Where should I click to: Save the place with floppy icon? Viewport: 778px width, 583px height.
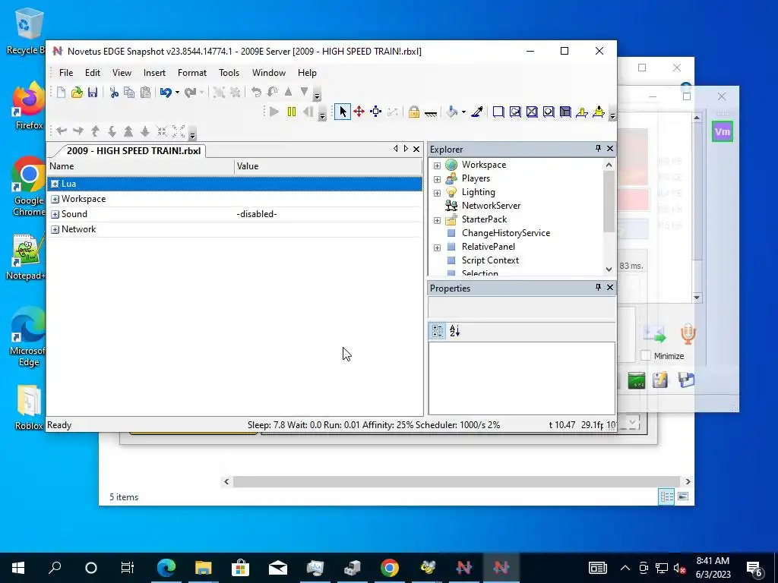pyautogui.click(x=93, y=92)
